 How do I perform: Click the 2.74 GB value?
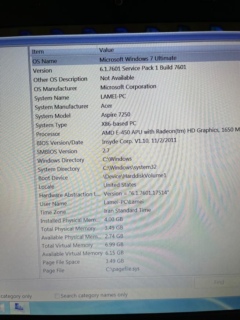pos(114,236)
